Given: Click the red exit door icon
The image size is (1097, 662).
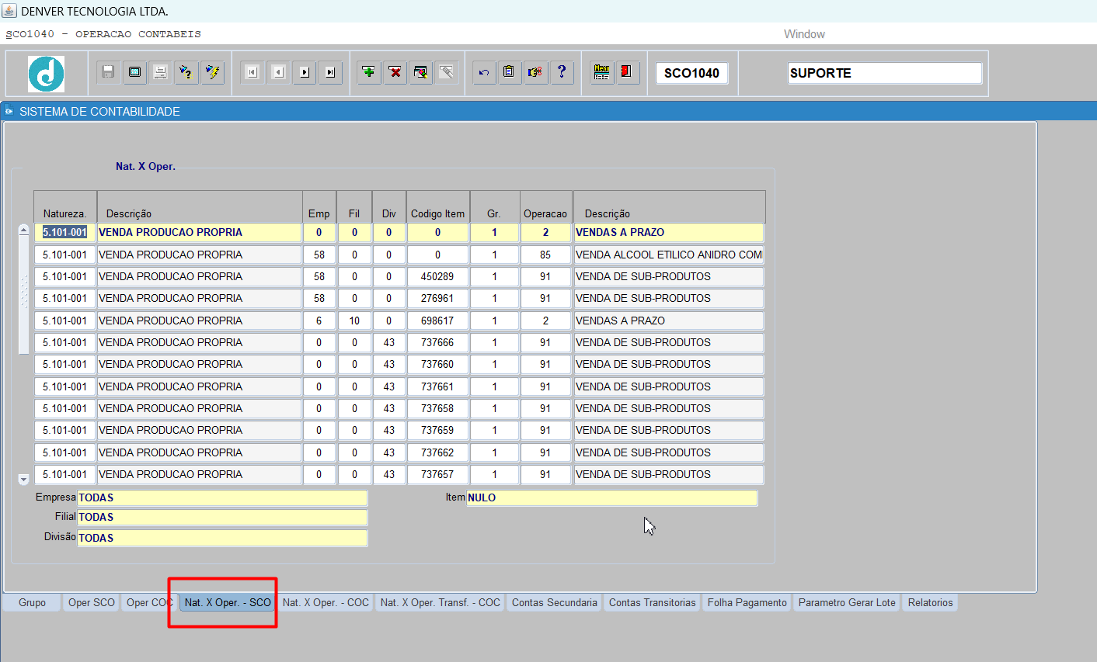Looking at the screenshot, I should (x=627, y=72).
